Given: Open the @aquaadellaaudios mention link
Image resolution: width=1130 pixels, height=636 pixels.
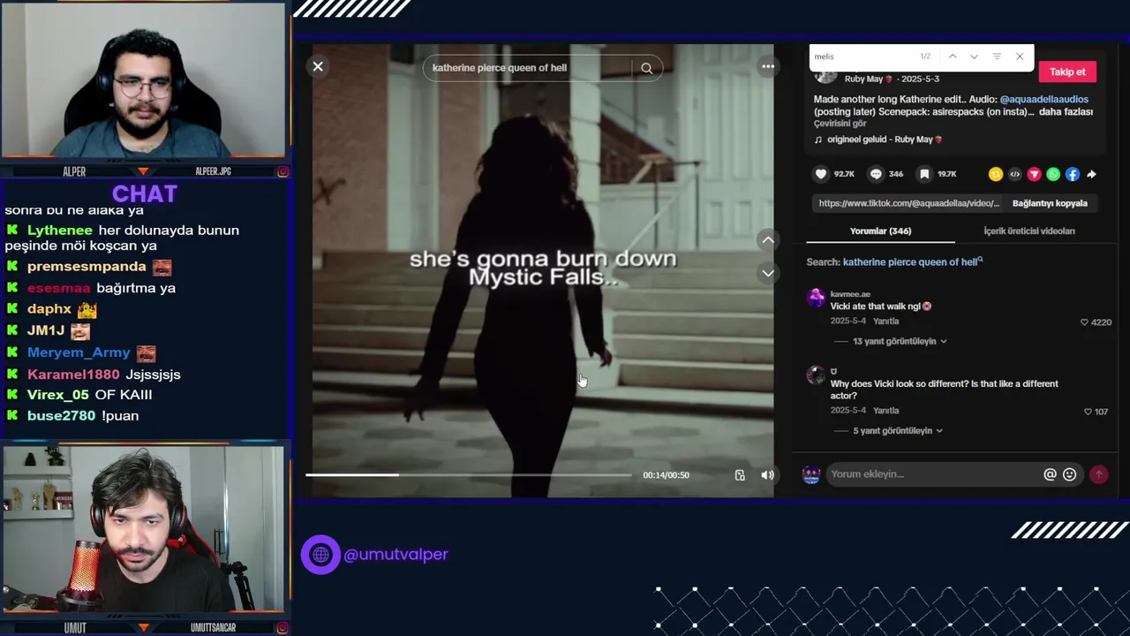Looking at the screenshot, I should coord(1043,99).
